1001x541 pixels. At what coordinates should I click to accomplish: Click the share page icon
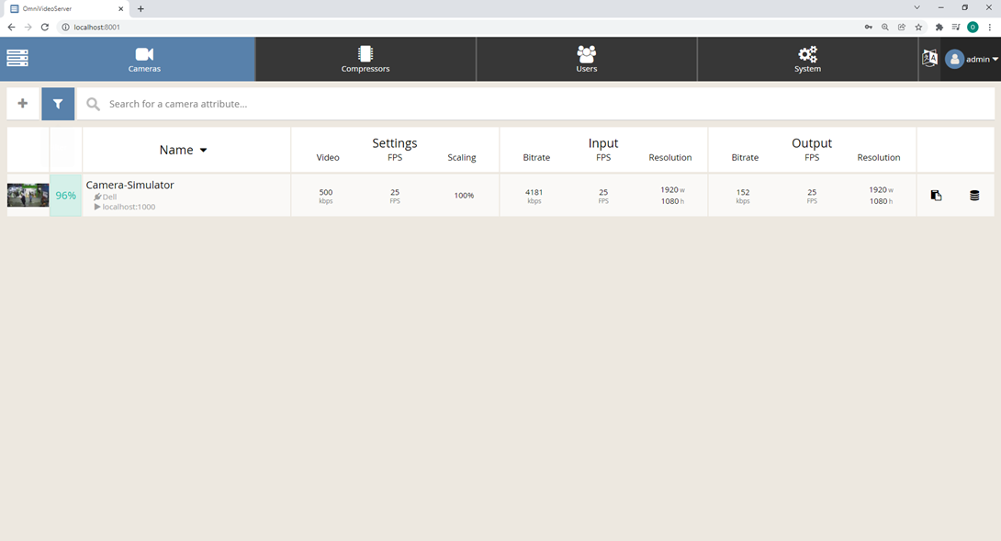pyautogui.click(x=902, y=27)
